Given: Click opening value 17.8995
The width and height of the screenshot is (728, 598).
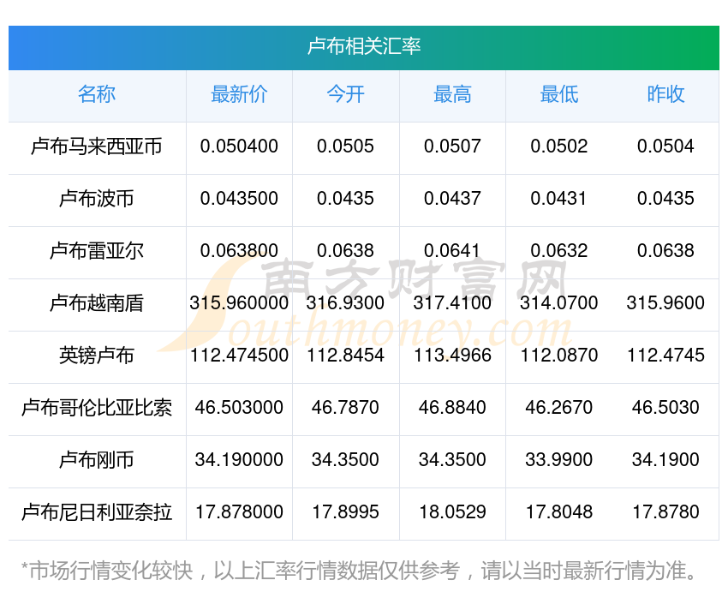Looking at the screenshot, I should coord(345,512).
